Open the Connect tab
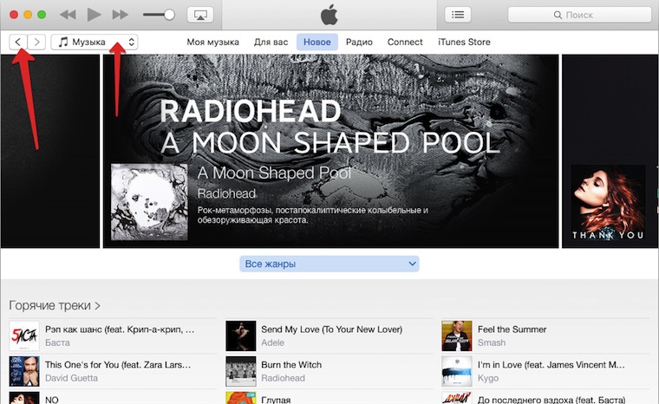Screen dimensions: 659x404 pos(405,42)
